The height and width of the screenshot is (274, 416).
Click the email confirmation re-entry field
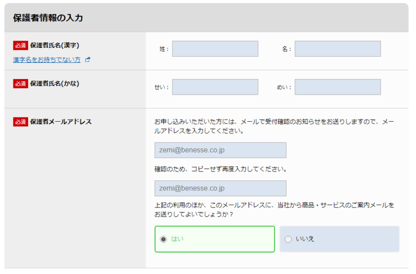click(220, 188)
